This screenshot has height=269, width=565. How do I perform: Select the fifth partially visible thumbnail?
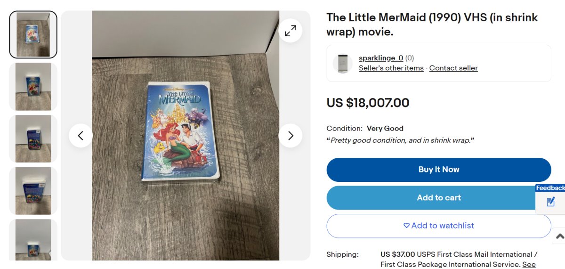33,240
